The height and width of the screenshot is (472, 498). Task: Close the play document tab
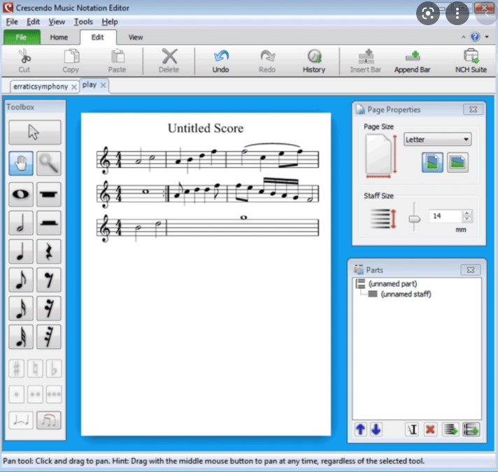[x=103, y=85]
